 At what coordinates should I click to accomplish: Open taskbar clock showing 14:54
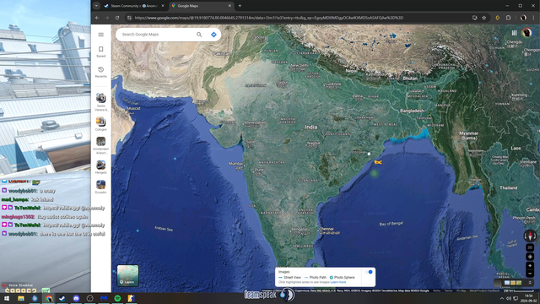pyautogui.click(x=528, y=298)
